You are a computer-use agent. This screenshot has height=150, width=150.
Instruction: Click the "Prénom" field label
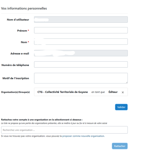pyautogui.click(x=22, y=31)
